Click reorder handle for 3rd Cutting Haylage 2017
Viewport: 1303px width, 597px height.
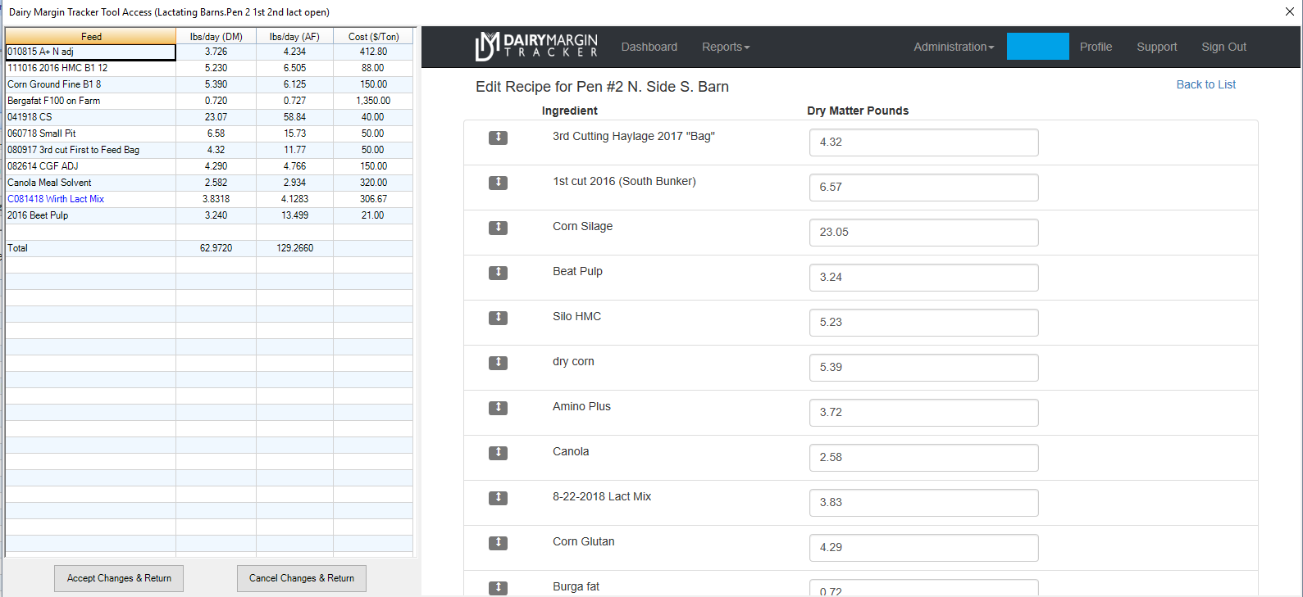pos(498,138)
